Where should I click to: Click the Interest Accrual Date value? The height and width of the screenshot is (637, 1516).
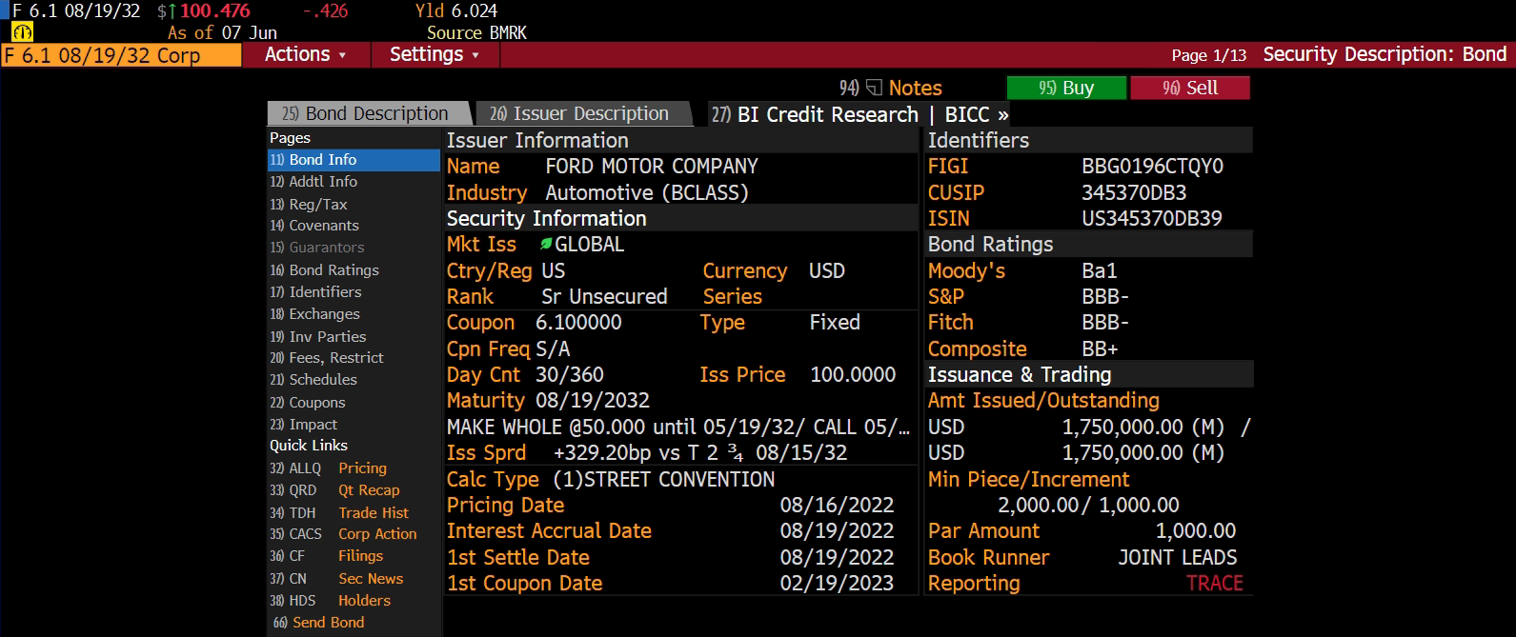click(x=838, y=531)
